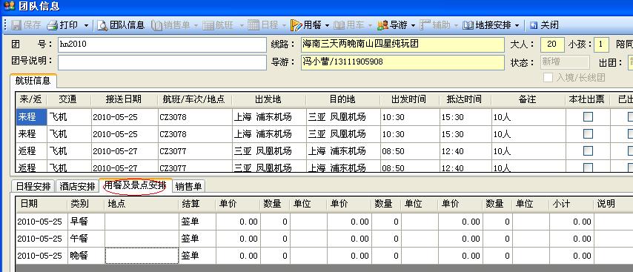This screenshot has height=272, width=633.
Task: Click the 团队信息 window title icon
Action: coord(9,6)
